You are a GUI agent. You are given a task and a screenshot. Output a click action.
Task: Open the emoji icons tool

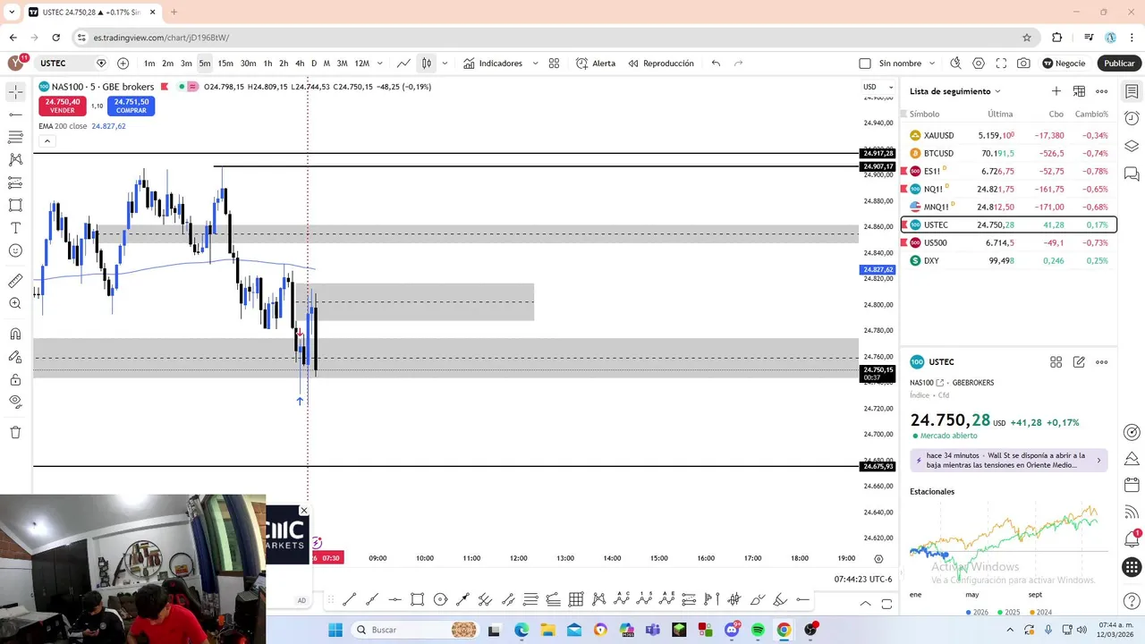15,251
